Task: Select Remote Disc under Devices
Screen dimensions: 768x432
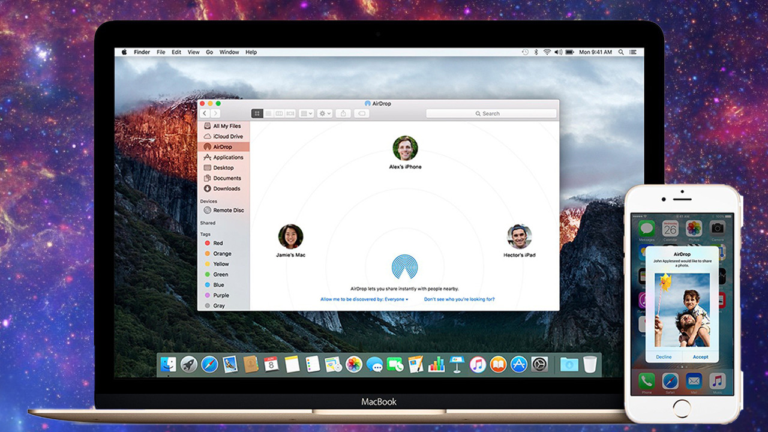Action: pyautogui.click(x=223, y=210)
